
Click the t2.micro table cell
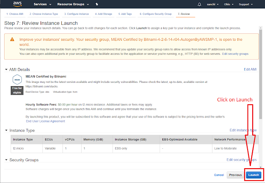[x=26, y=148]
